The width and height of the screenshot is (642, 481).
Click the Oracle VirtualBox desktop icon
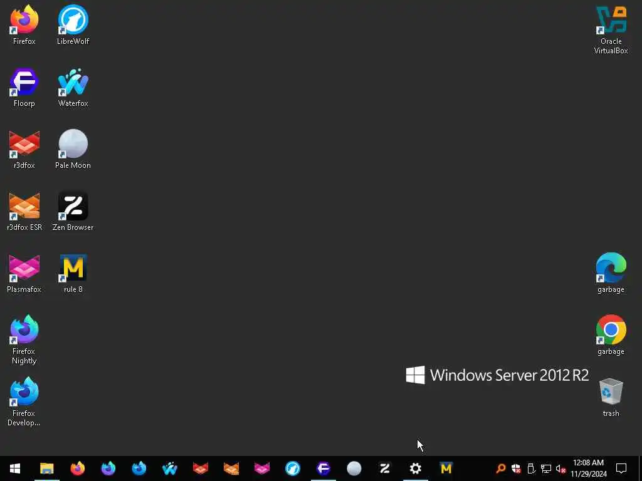click(x=611, y=29)
